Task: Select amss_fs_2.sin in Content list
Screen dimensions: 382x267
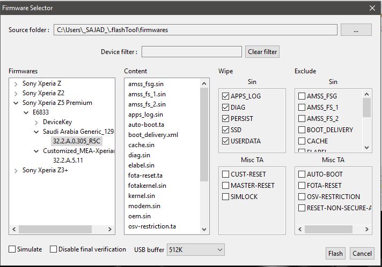Action: point(147,104)
